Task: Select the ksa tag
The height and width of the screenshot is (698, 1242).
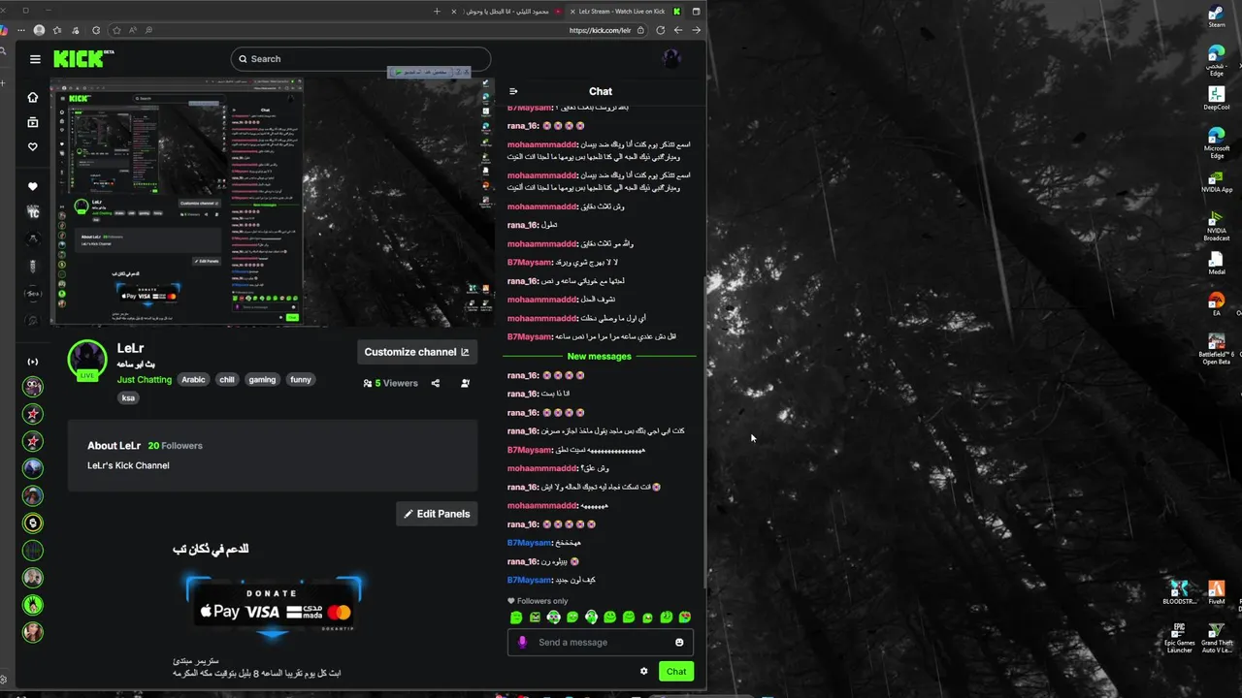Action: [x=128, y=397]
